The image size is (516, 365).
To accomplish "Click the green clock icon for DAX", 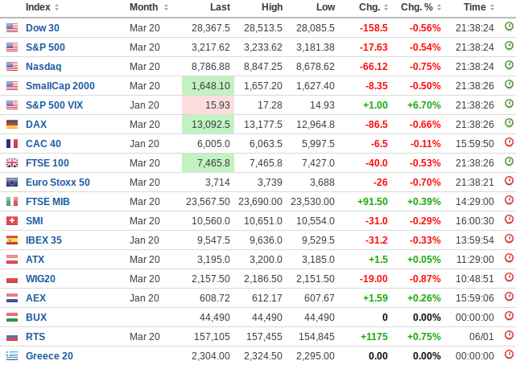I will pyautogui.click(x=509, y=123).
